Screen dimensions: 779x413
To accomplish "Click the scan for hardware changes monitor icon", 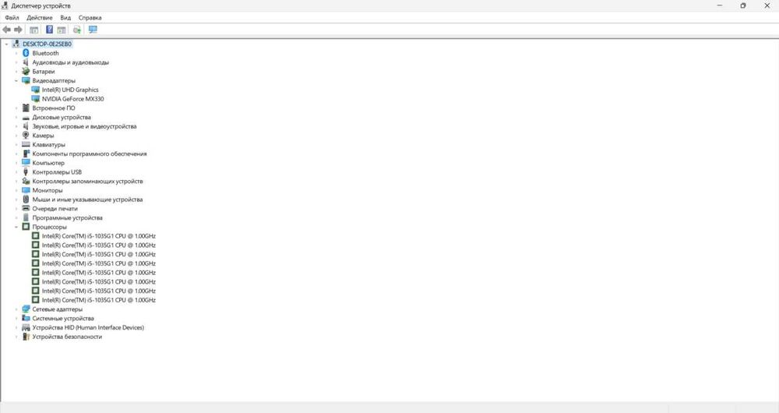I will click(93, 30).
